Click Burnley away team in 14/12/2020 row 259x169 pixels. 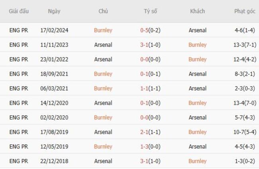pos(197,103)
